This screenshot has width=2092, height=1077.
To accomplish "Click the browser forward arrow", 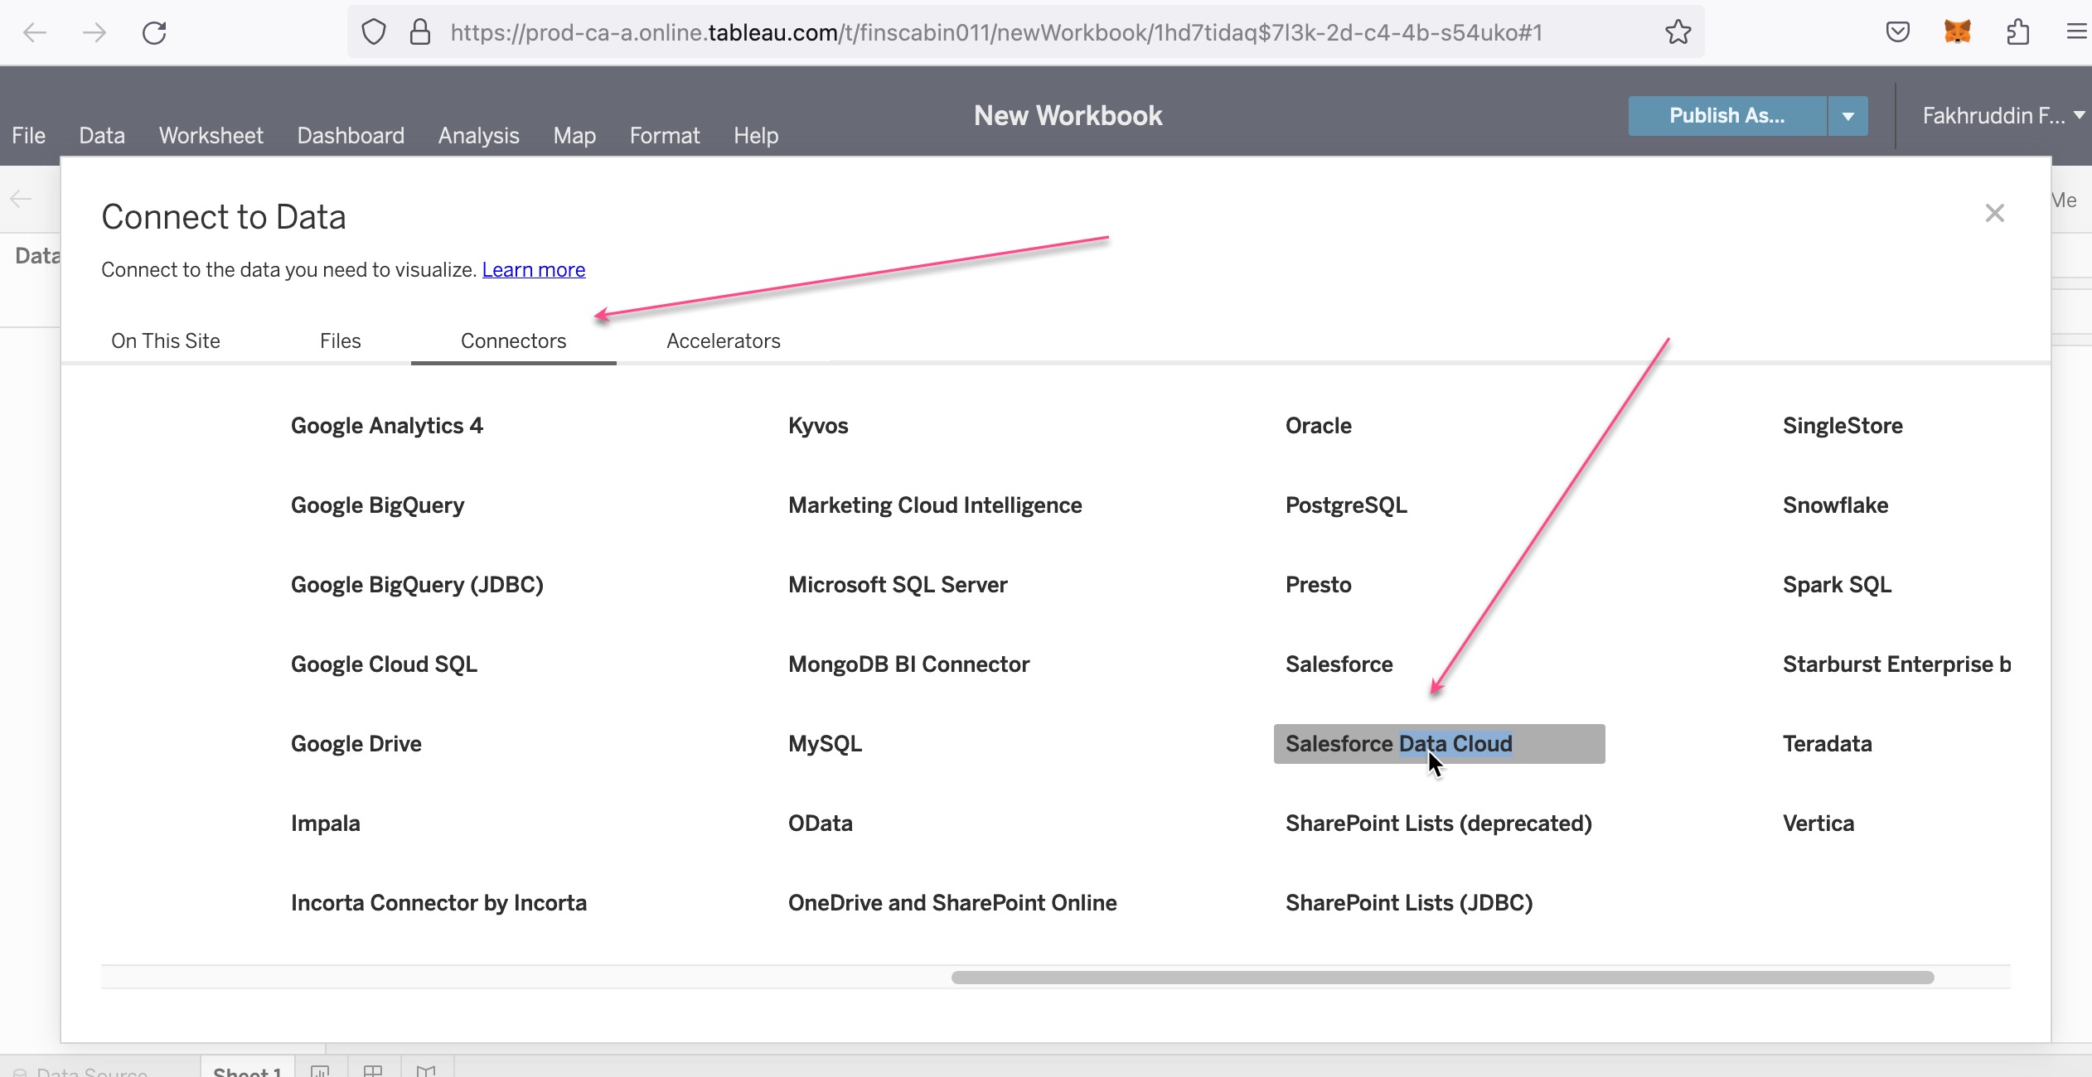I will tap(94, 32).
